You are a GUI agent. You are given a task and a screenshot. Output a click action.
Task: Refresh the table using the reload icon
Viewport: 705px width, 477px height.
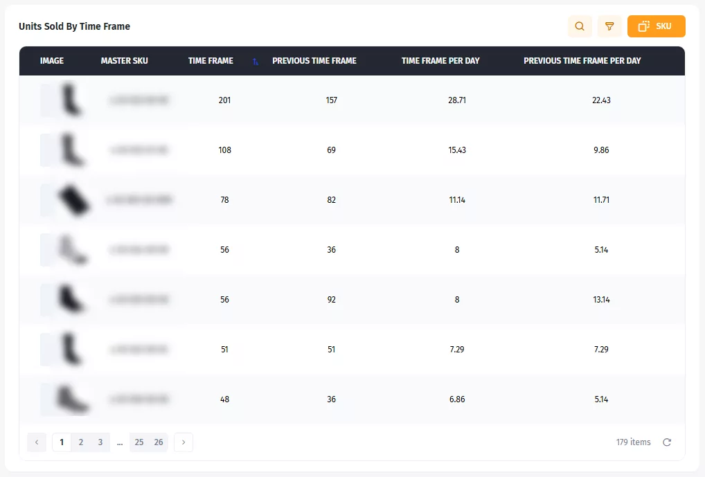pyautogui.click(x=666, y=442)
